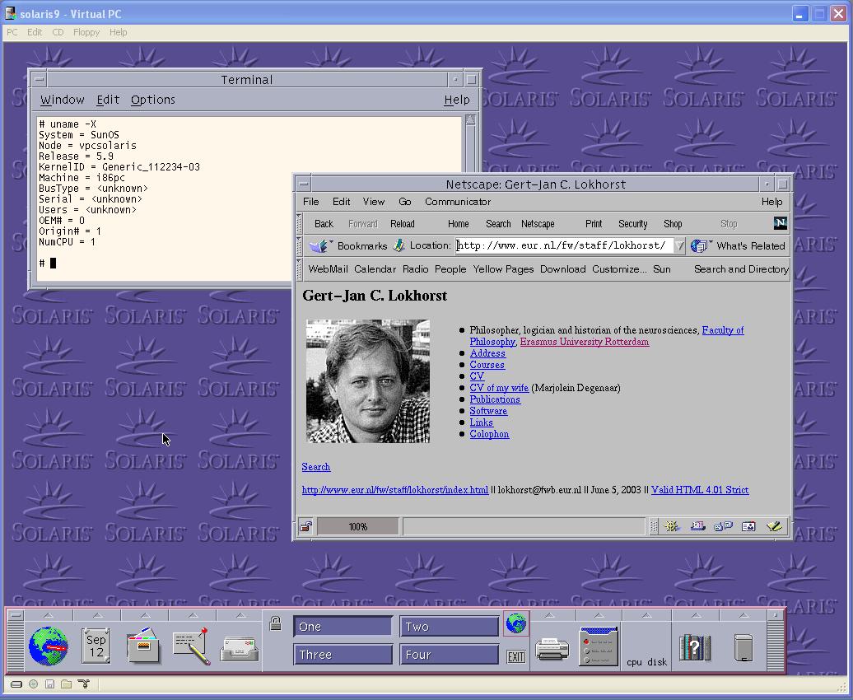The image size is (853, 700).
Task: Click the Reload button in Netscape
Action: (x=403, y=224)
